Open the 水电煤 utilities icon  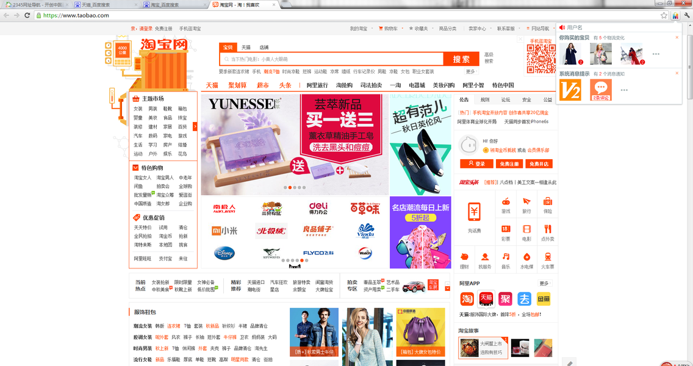(526, 257)
